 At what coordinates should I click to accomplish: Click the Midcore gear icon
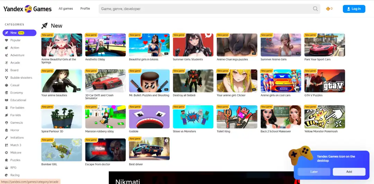[x=7, y=152]
